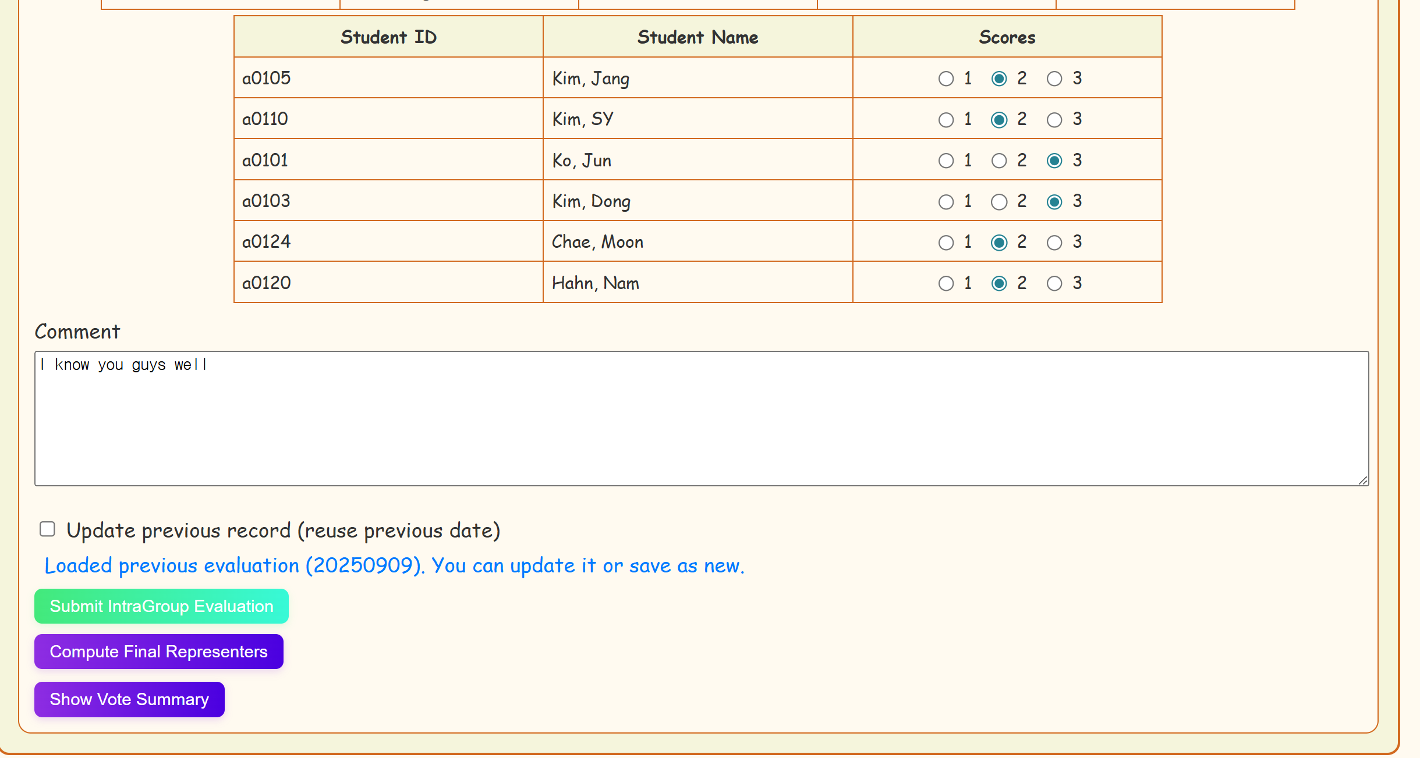The width and height of the screenshot is (1420, 758).
Task: Click the selected score 3 for a0101
Action: pos(1054,161)
